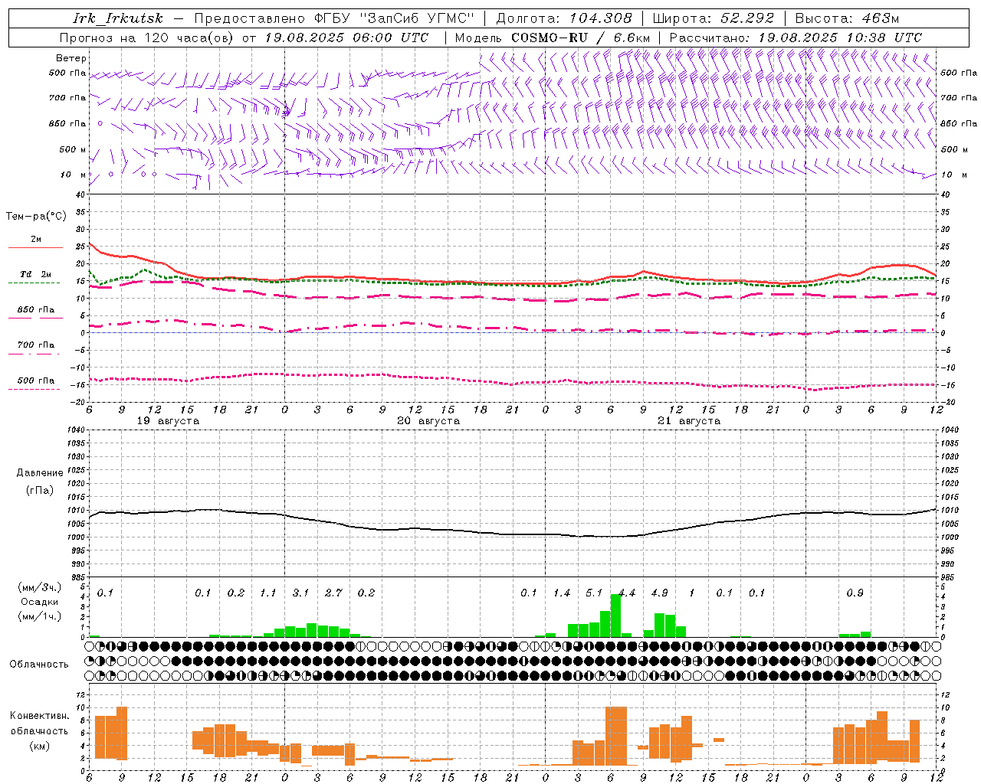Viewport: 981px width, 784px height.
Task: Click the "Ветер" wind panel label
Action: [71, 58]
